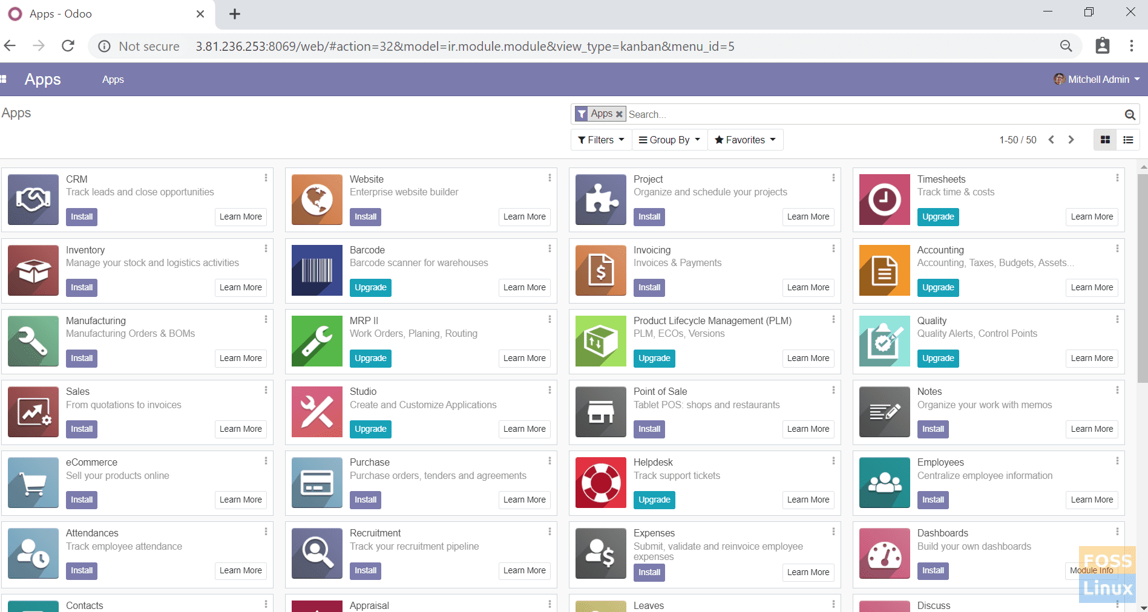Go to the next page of apps
The width and height of the screenshot is (1148, 612).
pos(1071,140)
